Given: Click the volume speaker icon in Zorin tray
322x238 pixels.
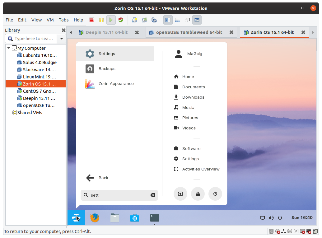Looking at the screenshot, I should (x=271, y=218).
